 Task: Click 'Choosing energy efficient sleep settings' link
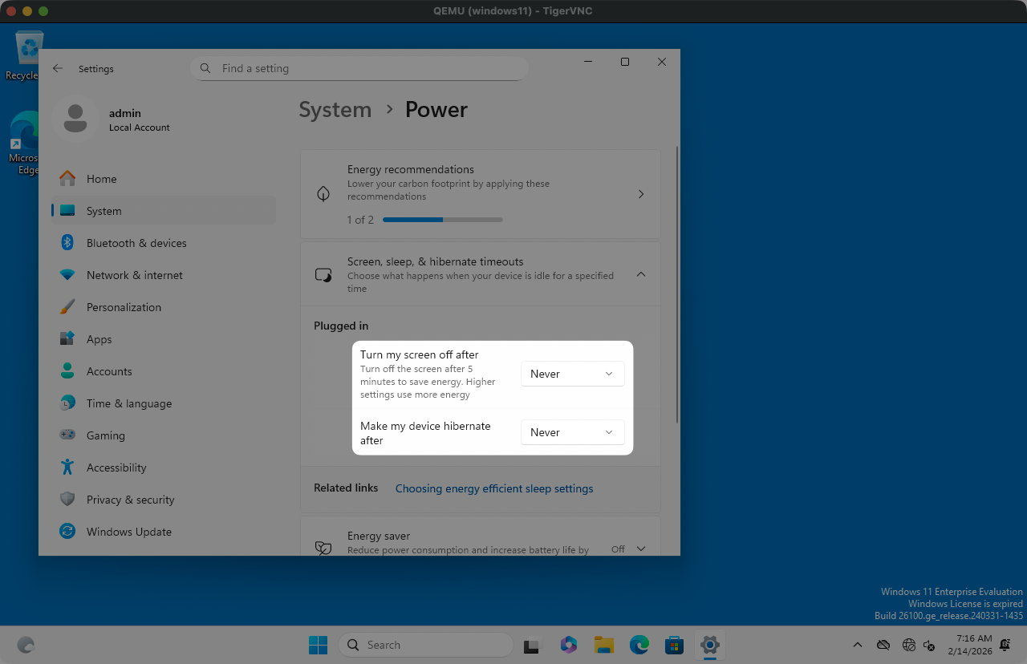[x=494, y=488]
